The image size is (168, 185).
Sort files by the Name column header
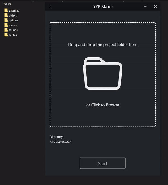coord(8,4)
